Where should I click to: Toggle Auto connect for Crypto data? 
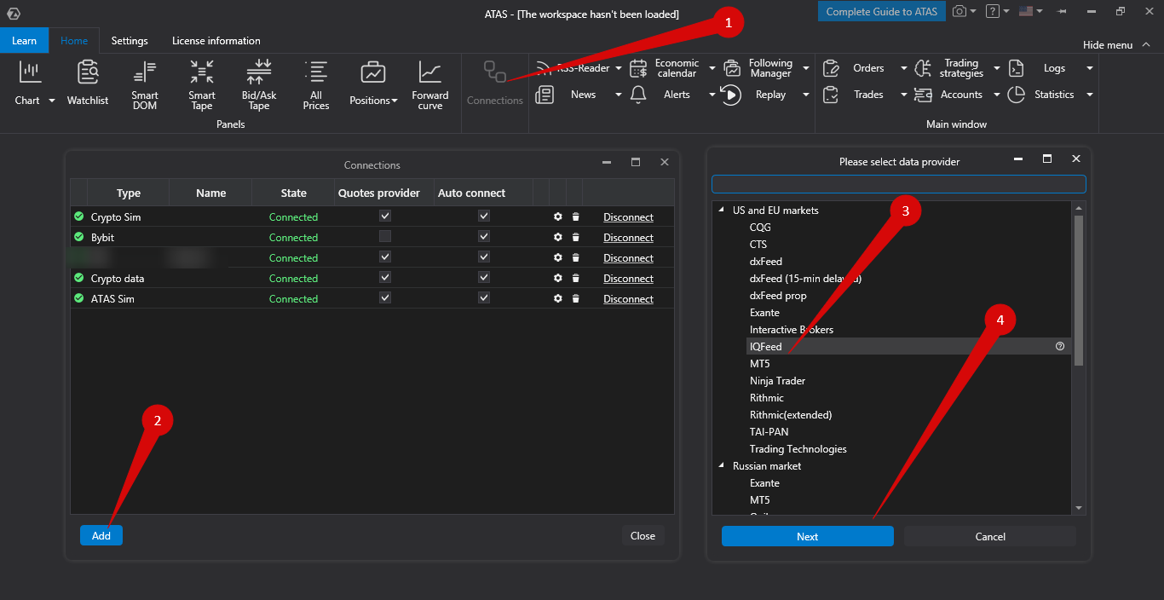pos(484,278)
